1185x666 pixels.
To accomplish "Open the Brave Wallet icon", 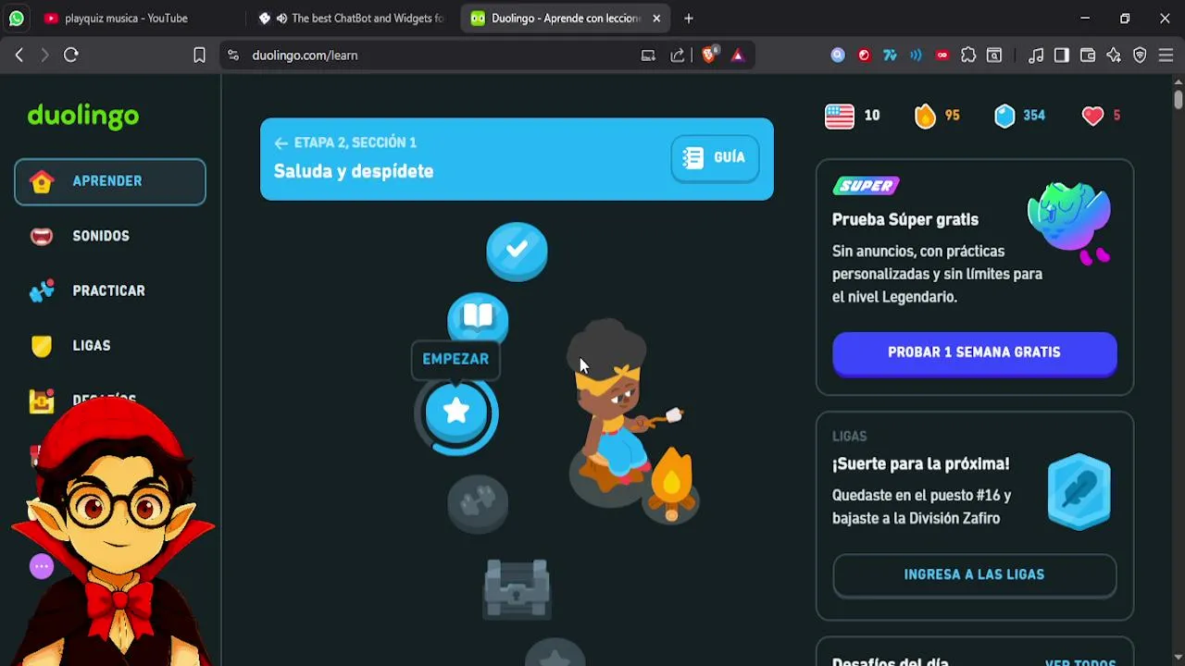I will click(1088, 55).
